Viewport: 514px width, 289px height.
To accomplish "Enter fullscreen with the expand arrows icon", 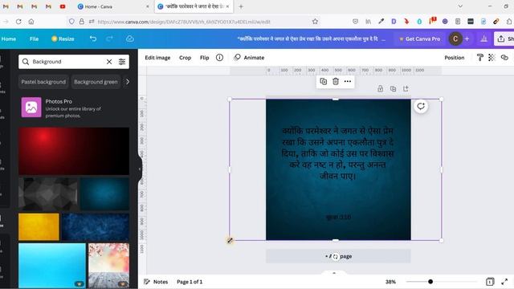I will (504, 282).
